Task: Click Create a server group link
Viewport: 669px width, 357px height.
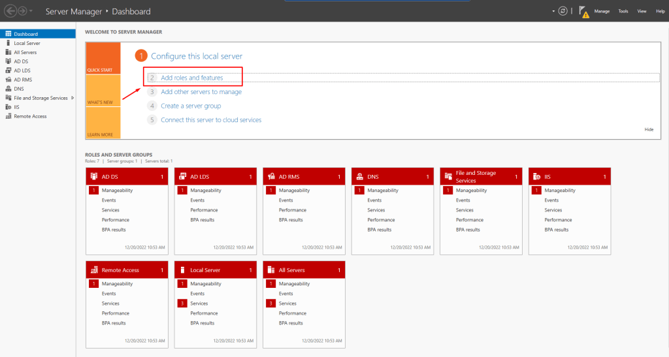Action: pos(191,106)
